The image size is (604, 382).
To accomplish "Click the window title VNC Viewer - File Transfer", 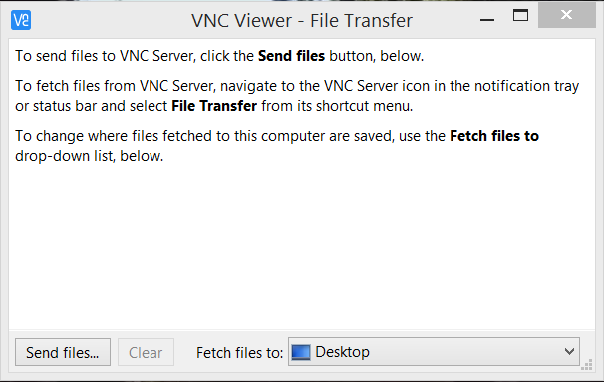I will click(302, 20).
